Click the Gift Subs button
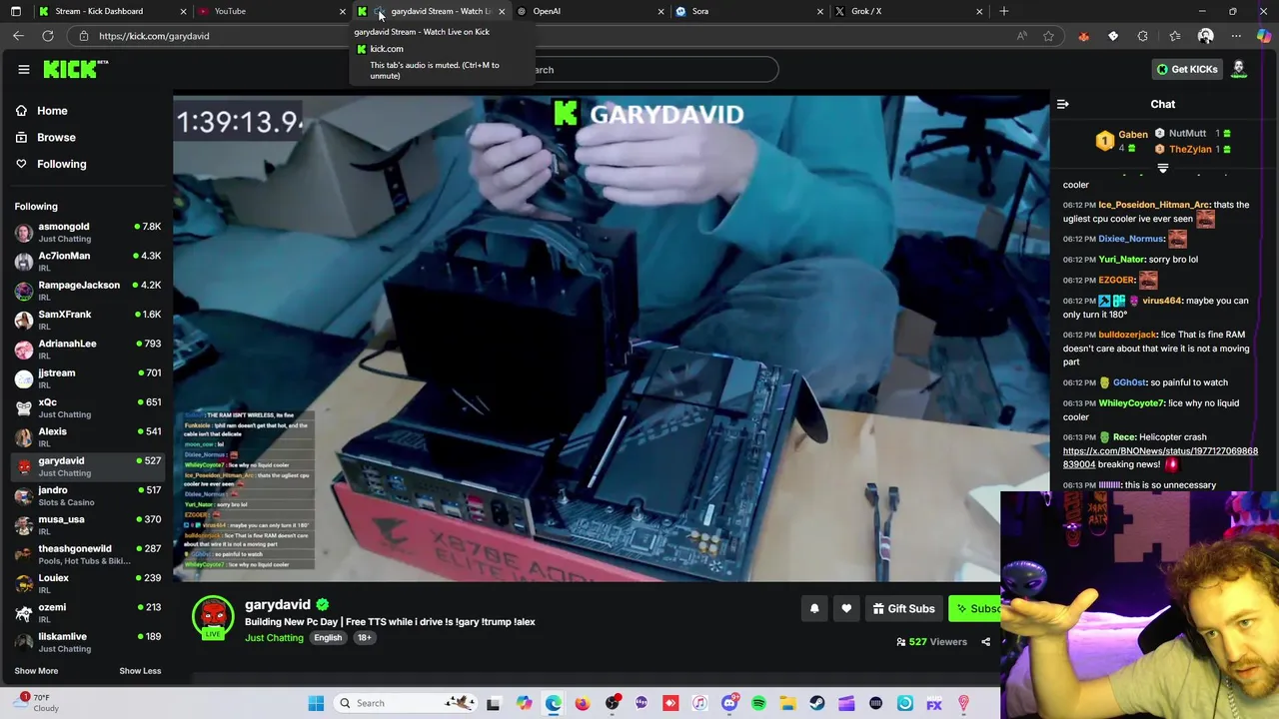 pyautogui.click(x=903, y=608)
